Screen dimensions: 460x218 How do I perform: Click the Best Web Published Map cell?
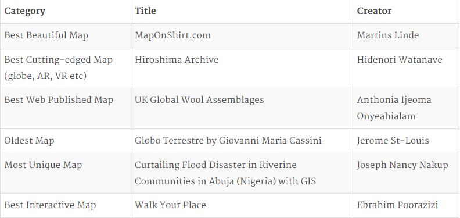pos(59,100)
